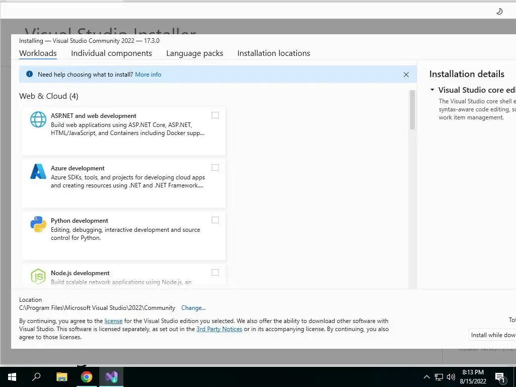Viewport: 516px width, 387px height.
Task: Click the Node.js development logo icon
Action: tap(38, 277)
